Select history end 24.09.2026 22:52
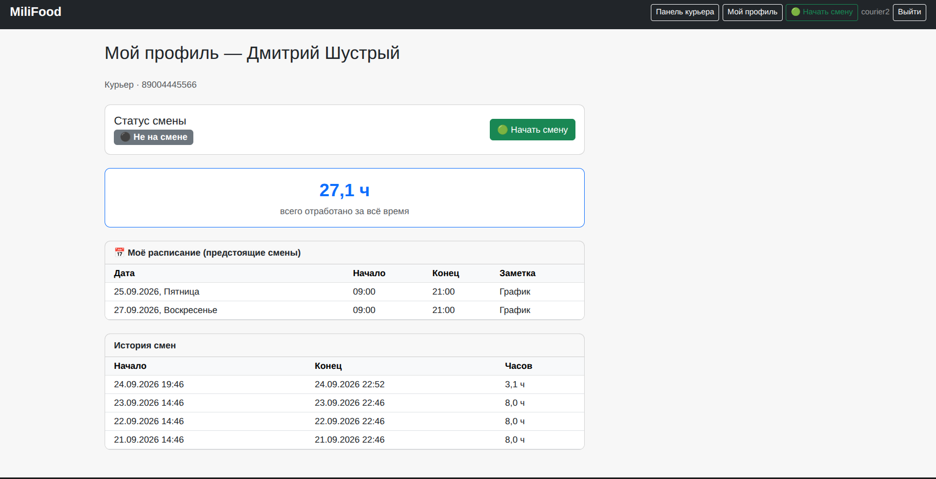The width and height of the screenshot is (936, 479). tap(350, 385)
